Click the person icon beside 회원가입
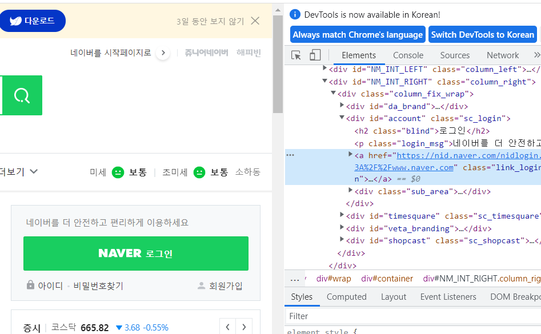 (202, 285)
